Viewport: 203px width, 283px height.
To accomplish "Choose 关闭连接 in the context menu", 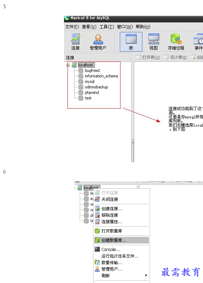I will (x=122, y=199).
